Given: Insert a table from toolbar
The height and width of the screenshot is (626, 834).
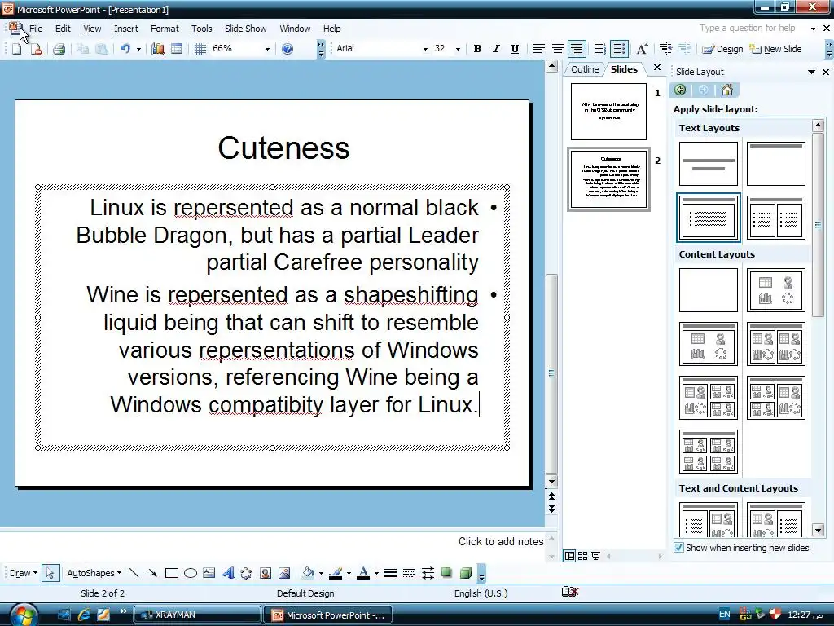Looking at the screenshot, I should [x=177, y=49].
